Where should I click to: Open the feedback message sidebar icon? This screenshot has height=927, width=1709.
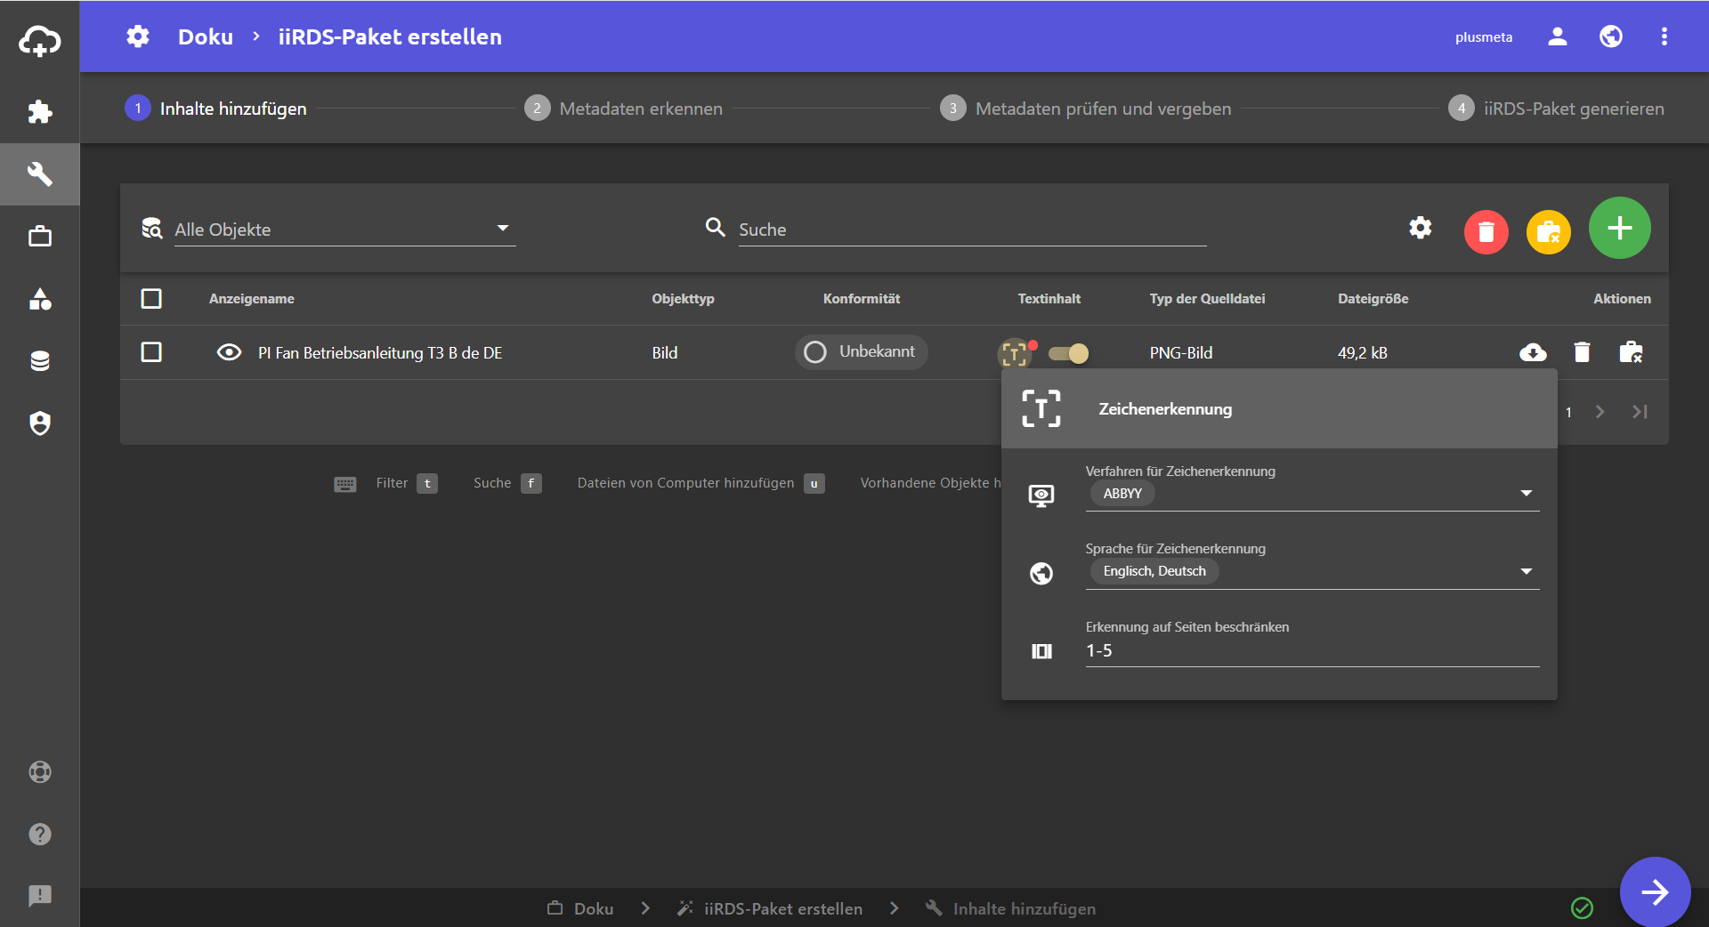(40, 896)
